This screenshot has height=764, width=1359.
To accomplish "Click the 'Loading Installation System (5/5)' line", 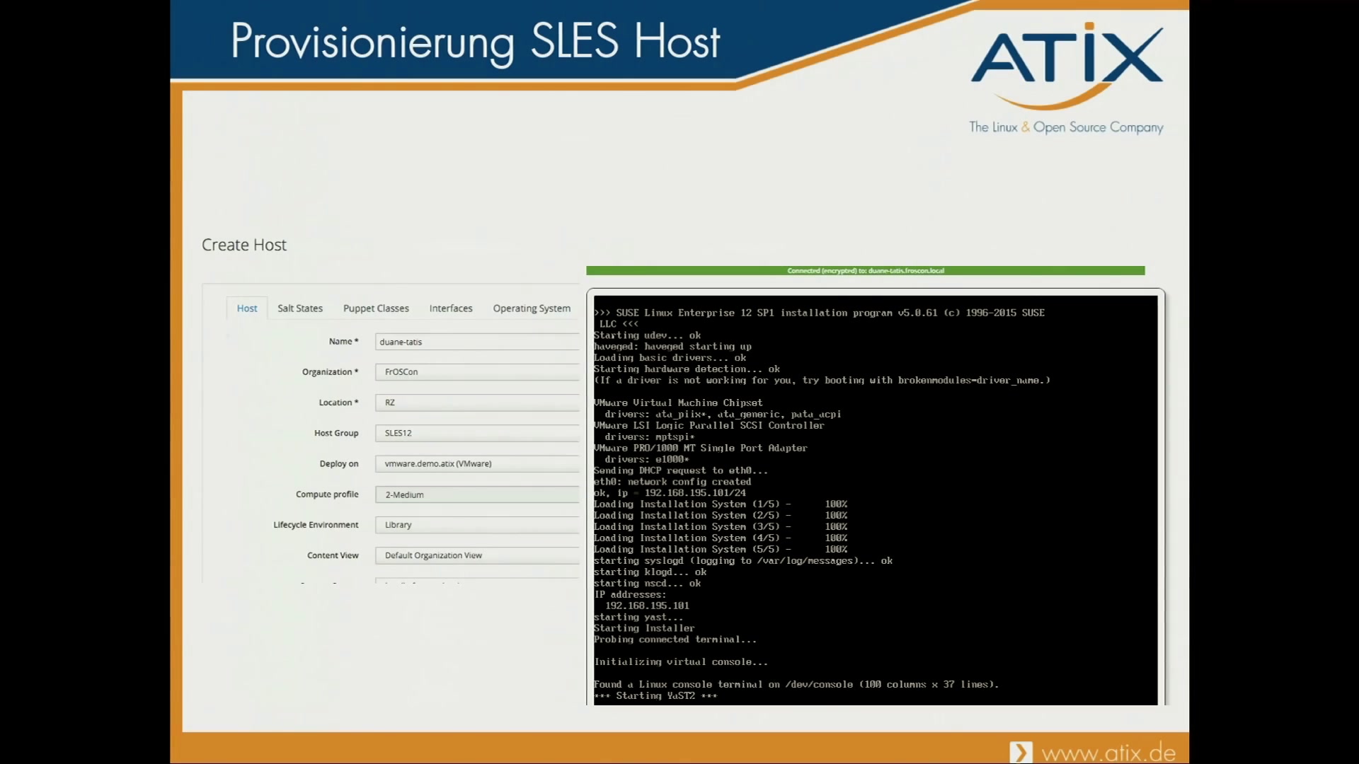I will [721, 550].
